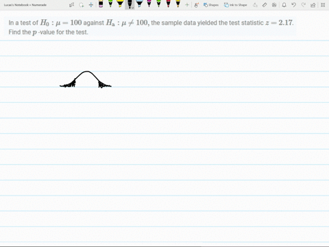The width and height of the screenshot is (329, 247).
Task: Redo the last undone action
Action: point(304,5)
